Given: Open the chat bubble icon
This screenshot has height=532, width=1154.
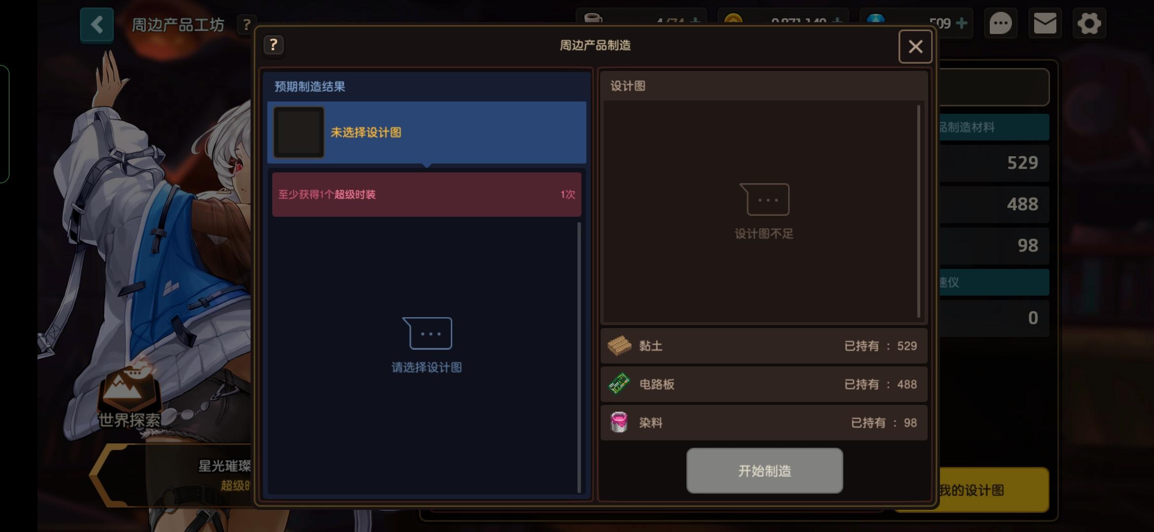Looking at the screenshot, I should 1001,23.
